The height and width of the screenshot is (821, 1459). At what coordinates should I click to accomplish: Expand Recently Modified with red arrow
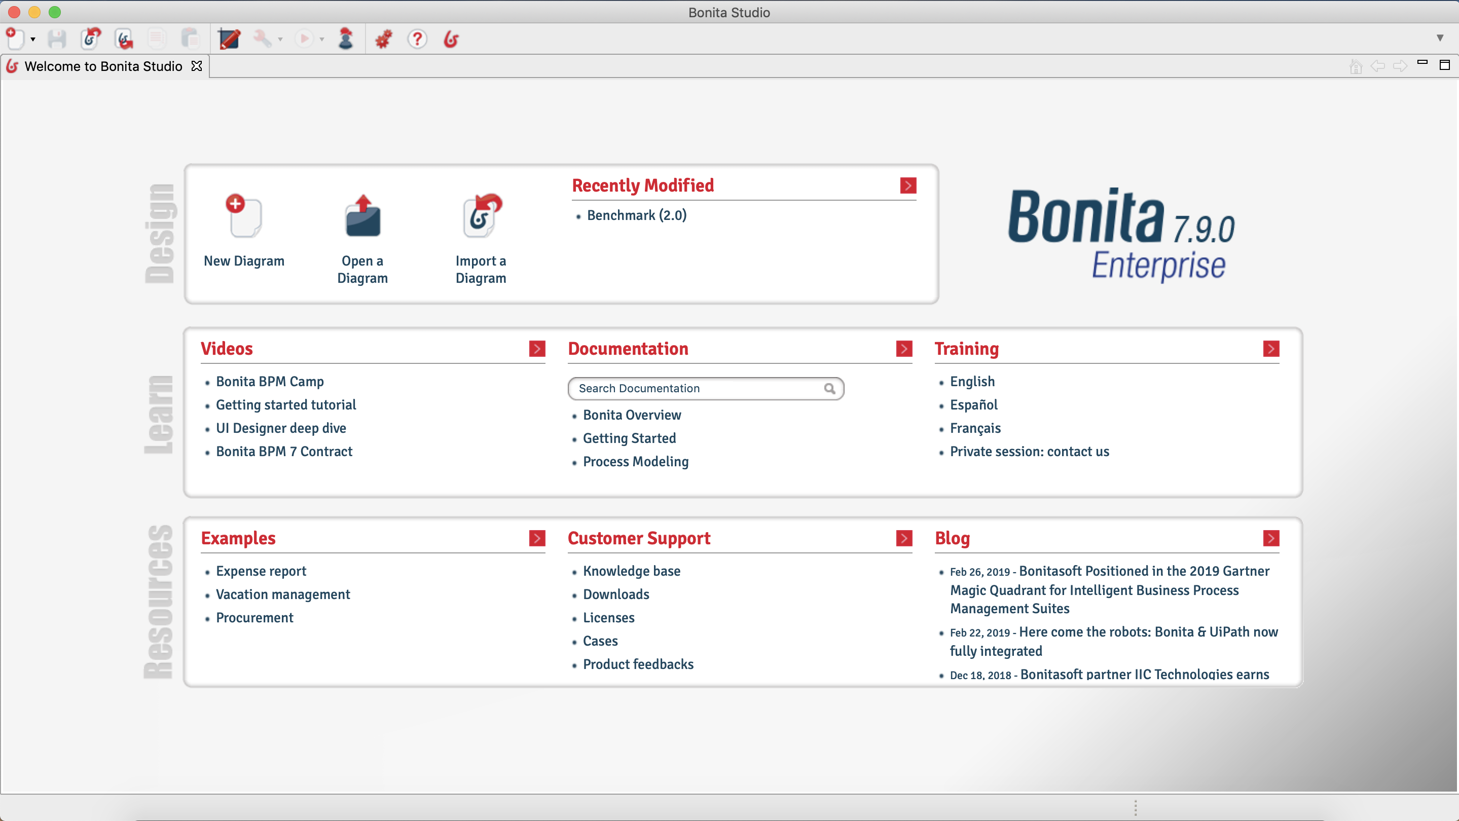(x=908, y=185)
